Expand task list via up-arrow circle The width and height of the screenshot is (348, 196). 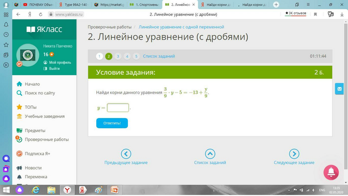[210, 154]
